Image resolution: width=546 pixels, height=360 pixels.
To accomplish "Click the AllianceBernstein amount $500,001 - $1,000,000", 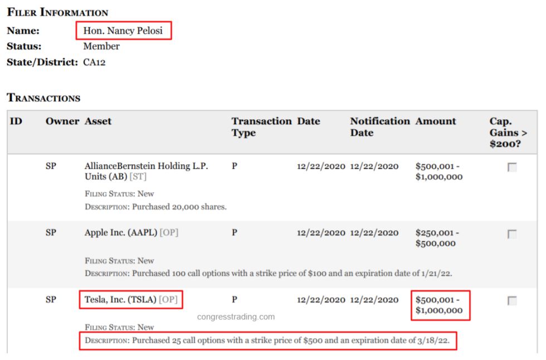I will [x=439, y=171].
